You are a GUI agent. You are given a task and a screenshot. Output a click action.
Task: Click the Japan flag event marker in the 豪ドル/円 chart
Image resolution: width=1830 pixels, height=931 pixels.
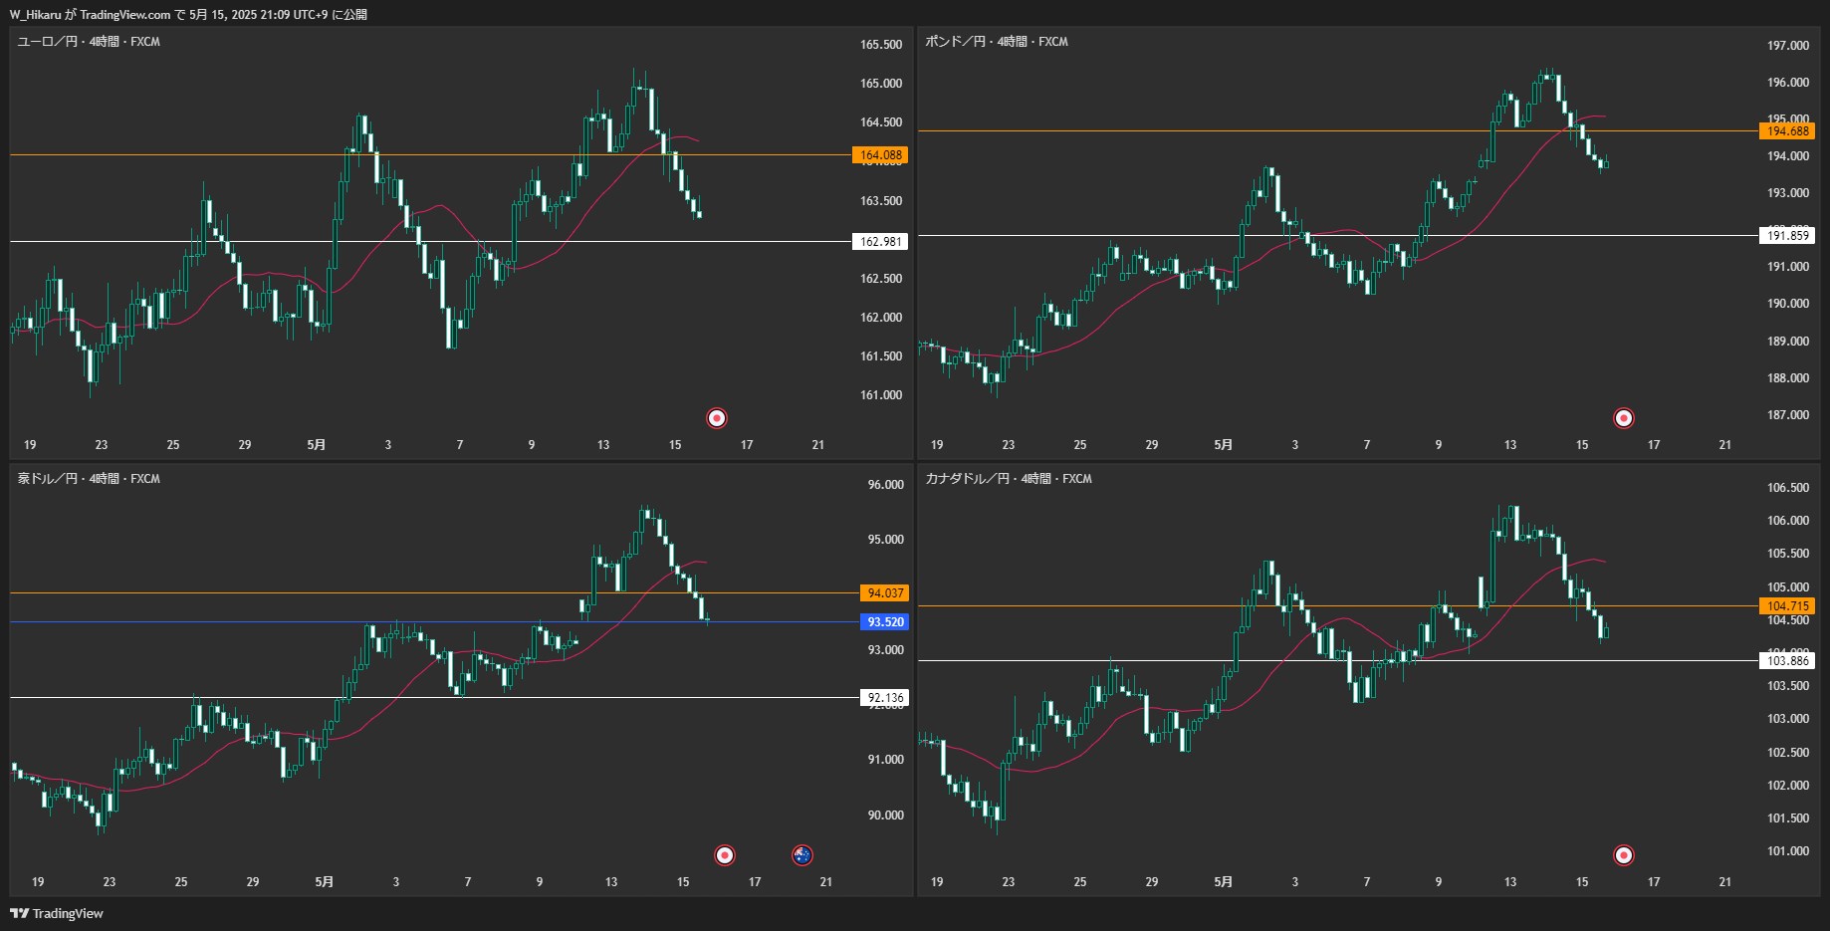(725, 855)
